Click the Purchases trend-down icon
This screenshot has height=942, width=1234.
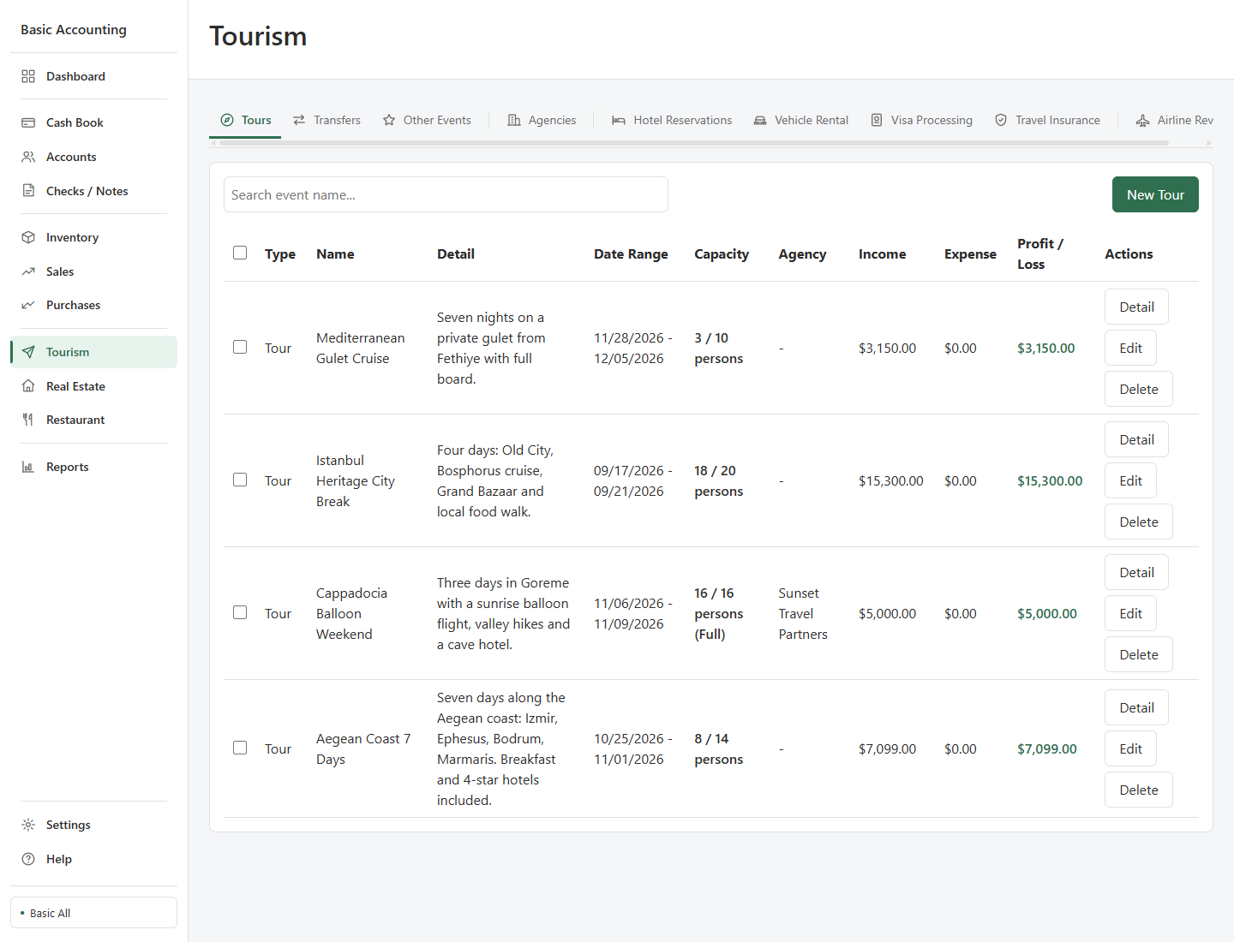28,305
